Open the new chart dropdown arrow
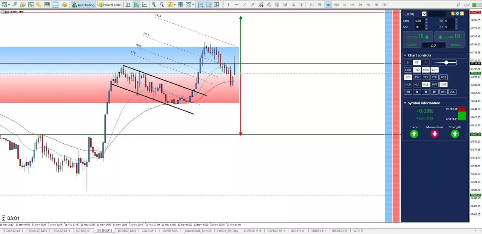Screen dimensions: 482x234 (x=9, y=5)
